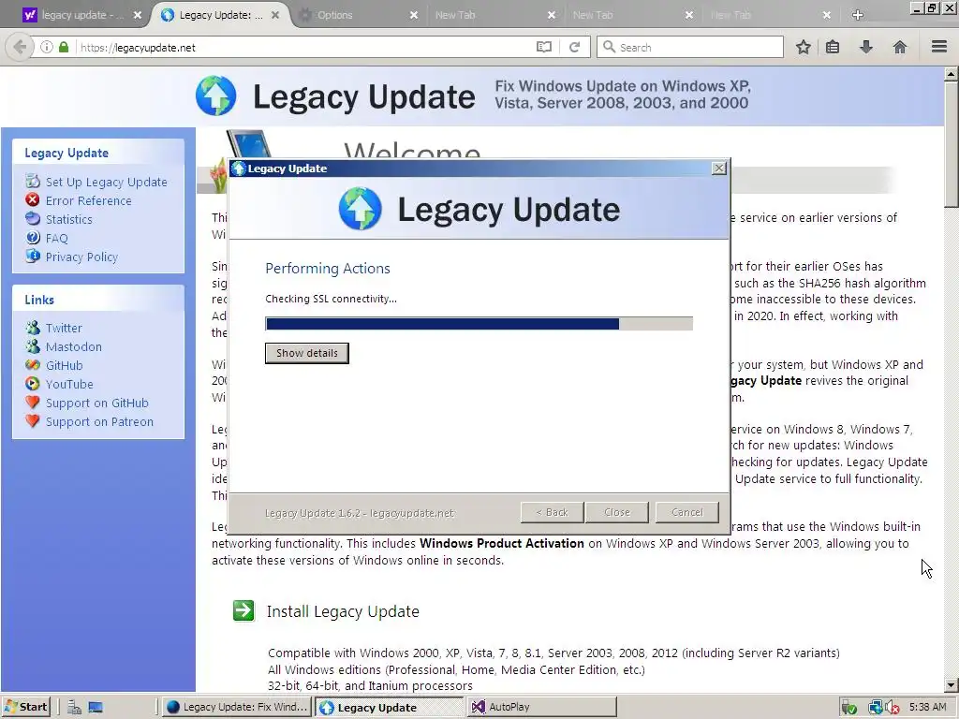This screenshot has height=719, width=959.
Task: Click the legacyupdate.net address bar
Action: 306,47
